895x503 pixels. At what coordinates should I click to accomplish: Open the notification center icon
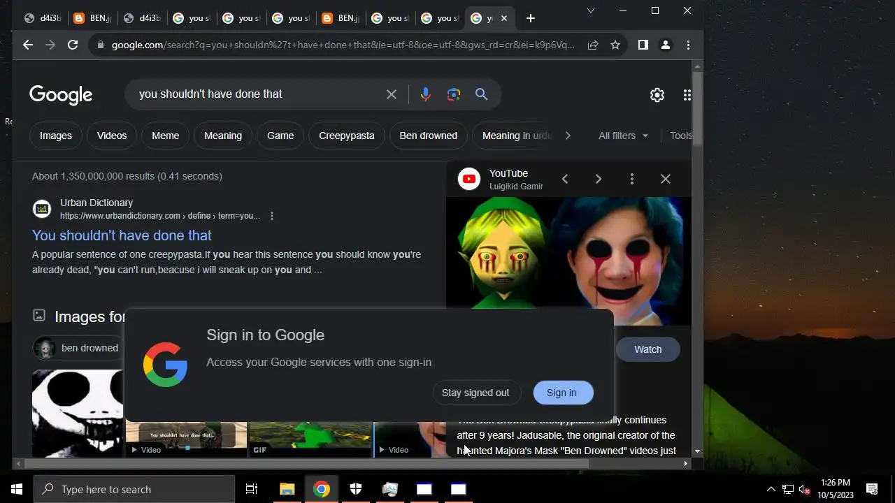tap(872, 489)
